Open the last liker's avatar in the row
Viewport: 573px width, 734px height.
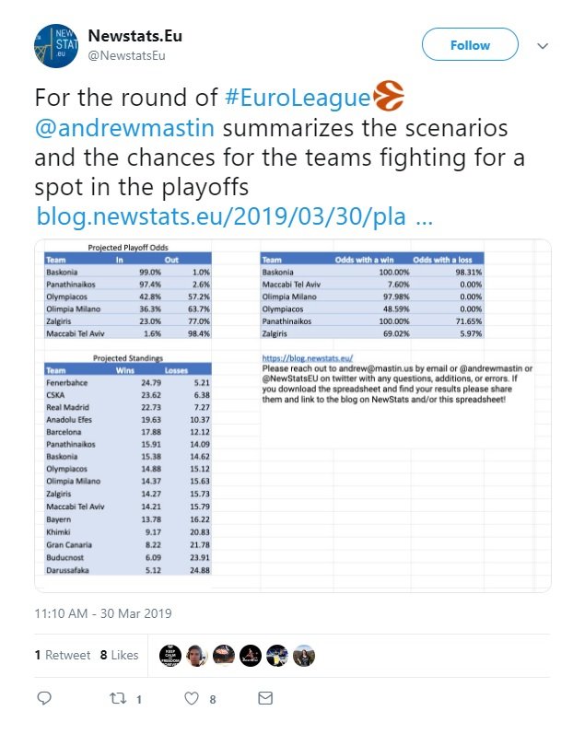point(304,656)
